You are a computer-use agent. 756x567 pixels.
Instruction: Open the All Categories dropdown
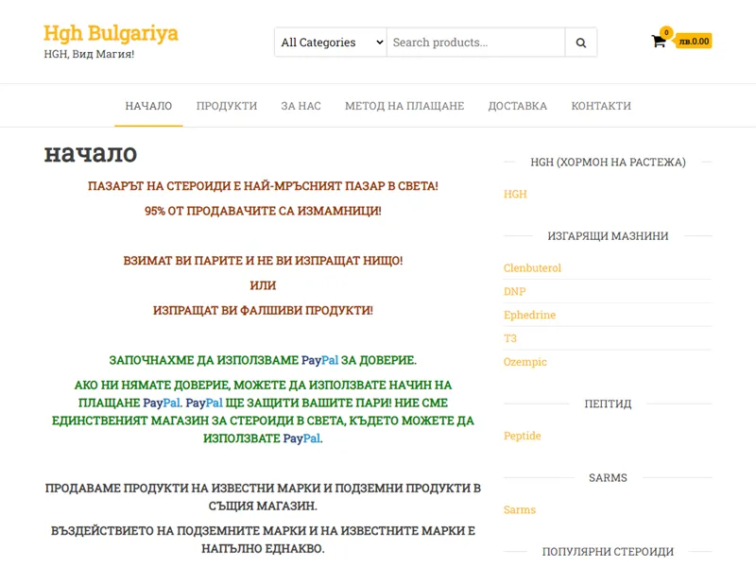(x=329, y=43)
